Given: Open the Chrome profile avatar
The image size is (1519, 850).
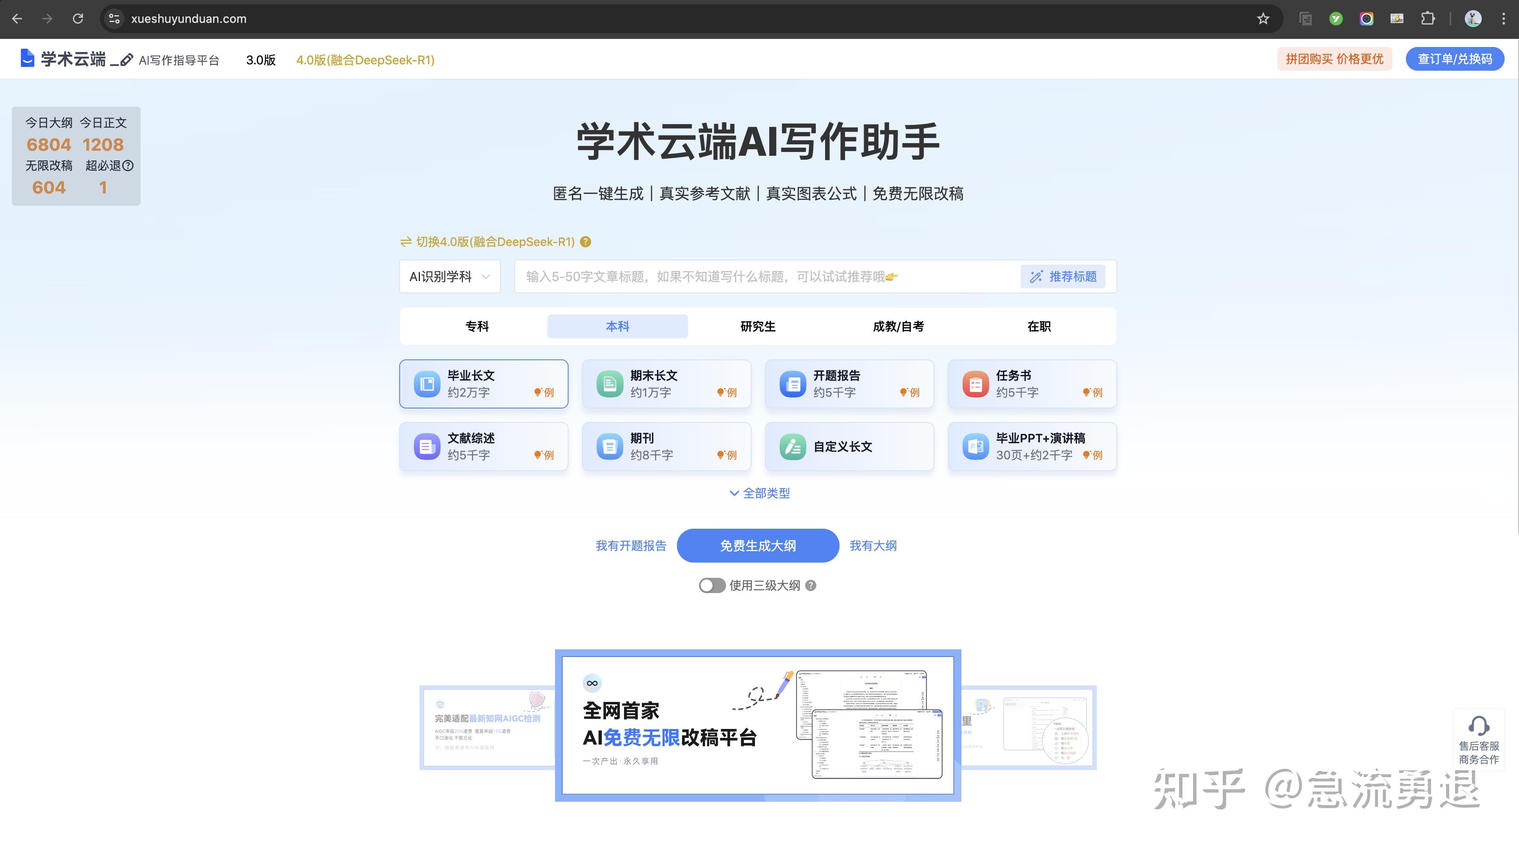Looking at the screenshot, I should click(x=1473, y=19).
